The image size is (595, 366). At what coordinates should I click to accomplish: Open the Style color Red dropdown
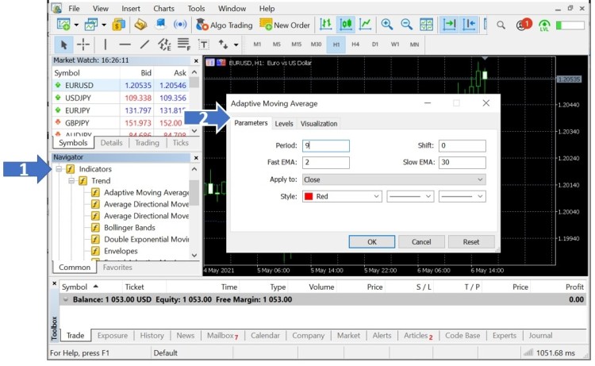coord(342,196)
